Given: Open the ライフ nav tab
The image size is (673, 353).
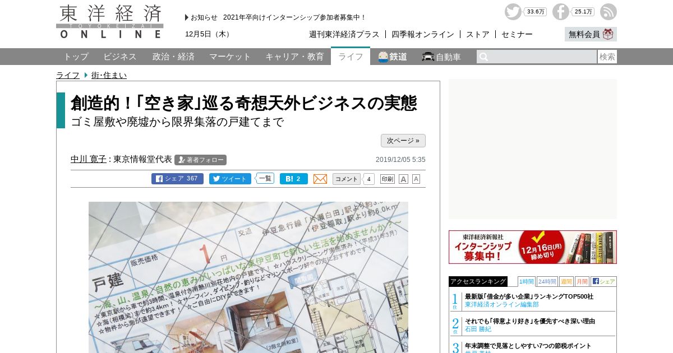Looking at the screenshot, I should [351, 56].
